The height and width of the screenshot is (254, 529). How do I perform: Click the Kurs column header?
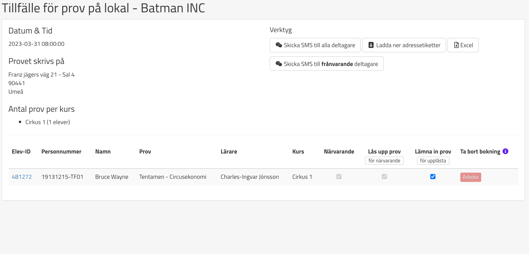click(298, 151)
